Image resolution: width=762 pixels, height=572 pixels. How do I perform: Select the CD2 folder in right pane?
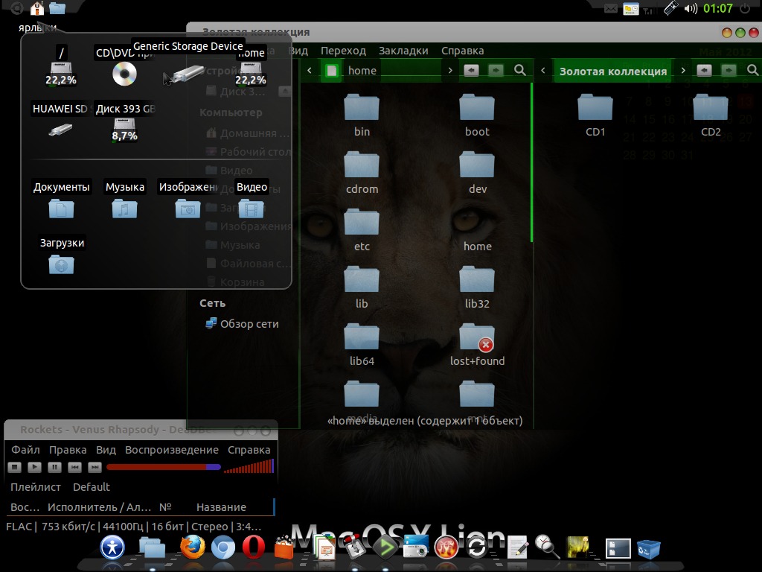pyautogui.click(x=711, y=115)
